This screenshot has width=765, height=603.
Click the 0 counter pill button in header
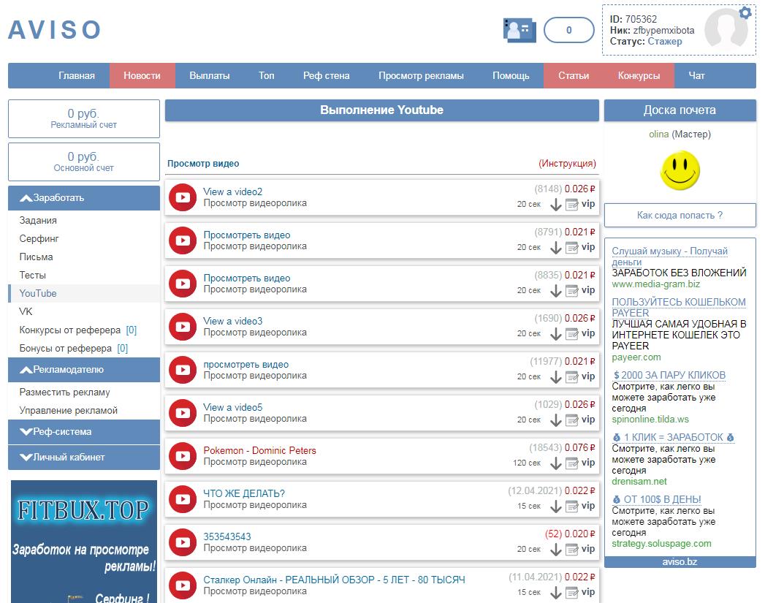click(569, 30)
